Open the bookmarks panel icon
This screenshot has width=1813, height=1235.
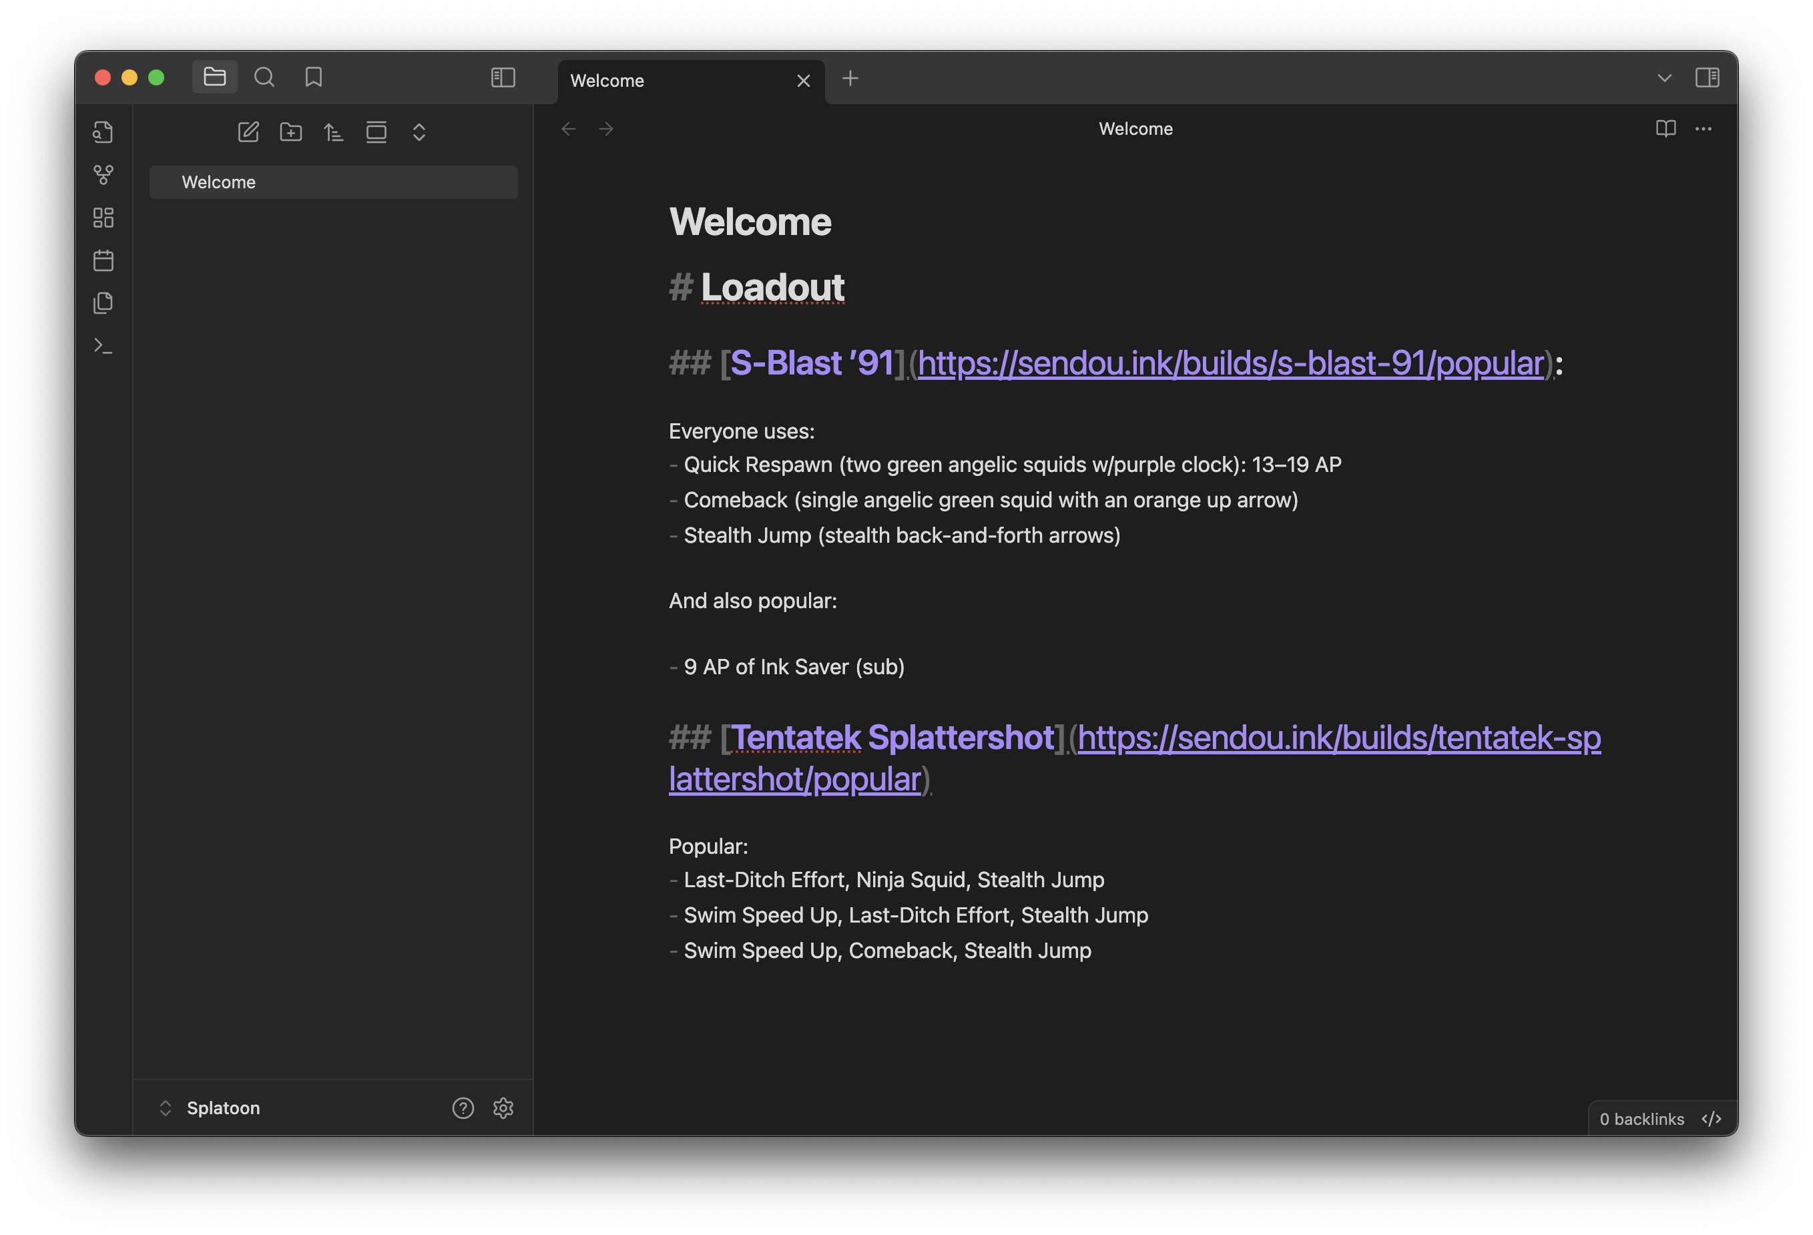point(314,77)
